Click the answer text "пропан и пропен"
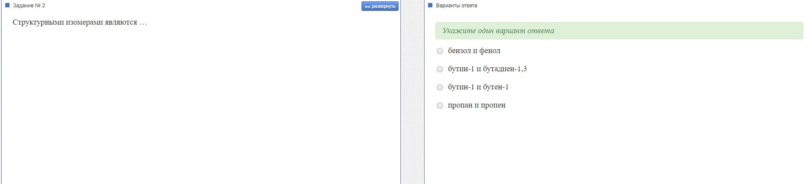Screen dimensions: 812x184 (476, 105)
